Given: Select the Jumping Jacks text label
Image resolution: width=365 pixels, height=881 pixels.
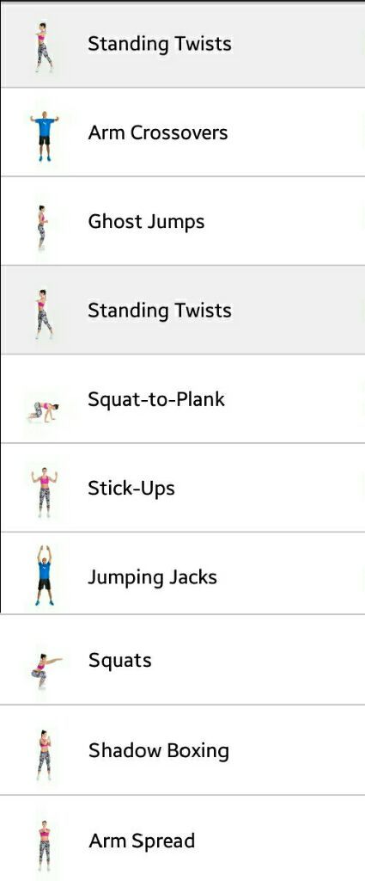Looking at the screenshot, I should click(153, 577).
